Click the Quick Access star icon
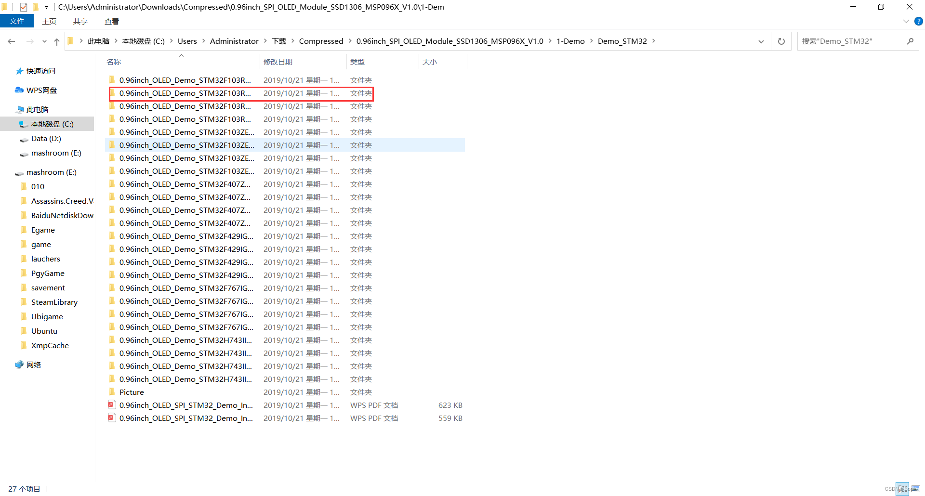925x496 pixels. pos(20,71)
